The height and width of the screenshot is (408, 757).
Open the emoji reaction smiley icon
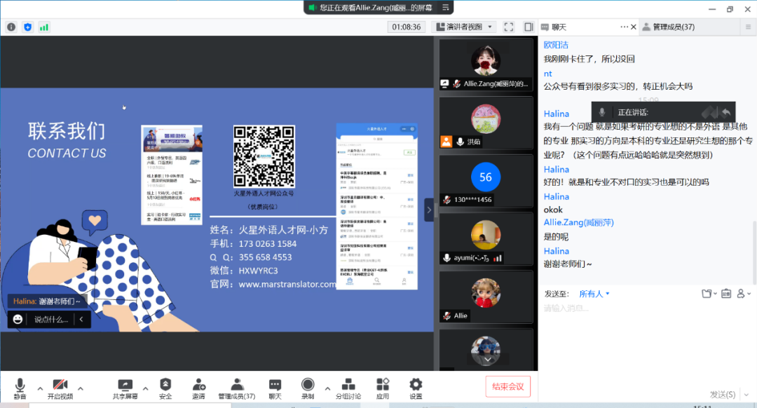click(18, 319)
